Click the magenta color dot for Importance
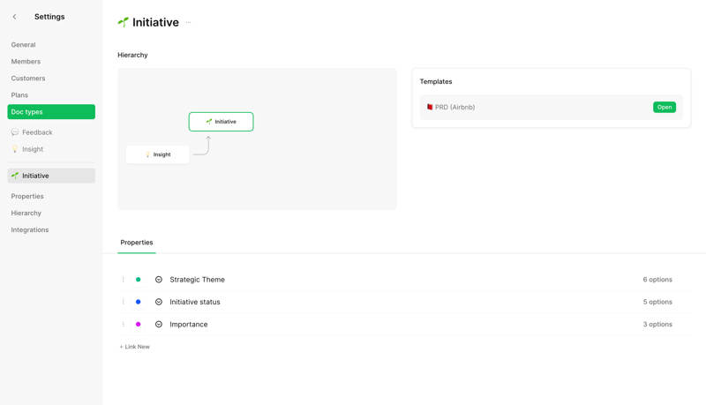Viewport: 706px width, 405px height. 139,325
